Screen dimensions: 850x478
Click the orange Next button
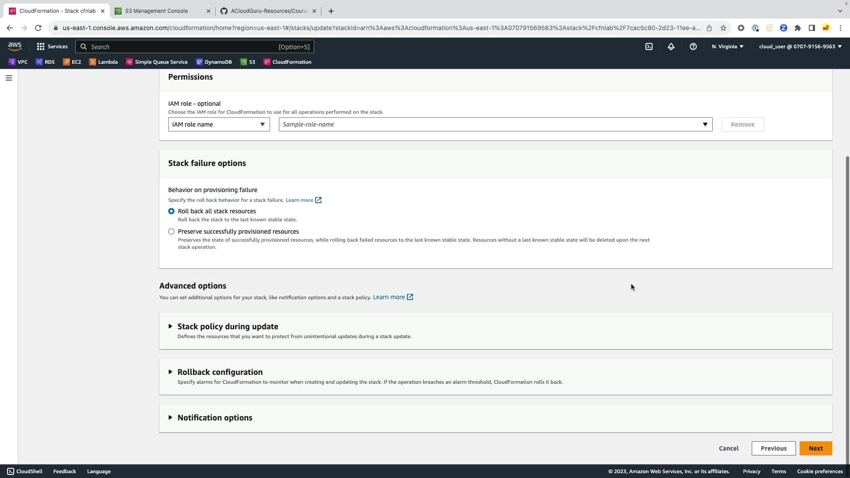click(815, 448)
